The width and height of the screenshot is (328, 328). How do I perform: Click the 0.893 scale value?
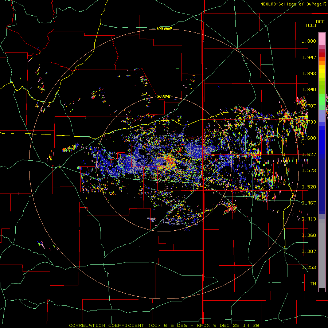(309, 73)
